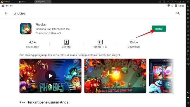This screenshot has width=190, height=107.
Task: Click the Wi-Fi status icon
Action: [169, 6]
